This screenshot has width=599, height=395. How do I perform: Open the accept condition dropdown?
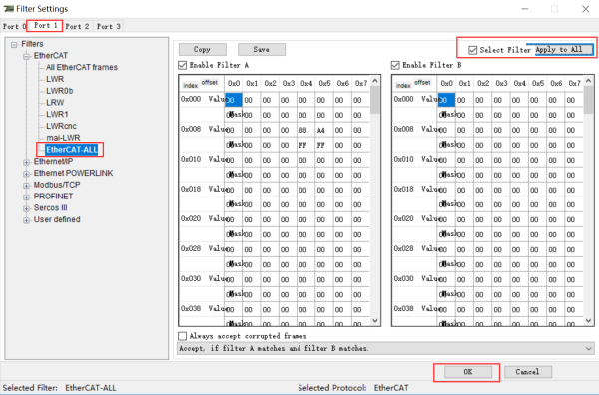tap(385, 348)
